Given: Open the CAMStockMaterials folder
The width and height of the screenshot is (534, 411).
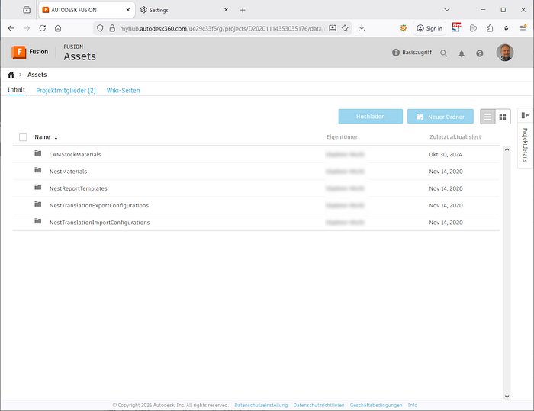Looking at the screenshot, I should 76,154.
